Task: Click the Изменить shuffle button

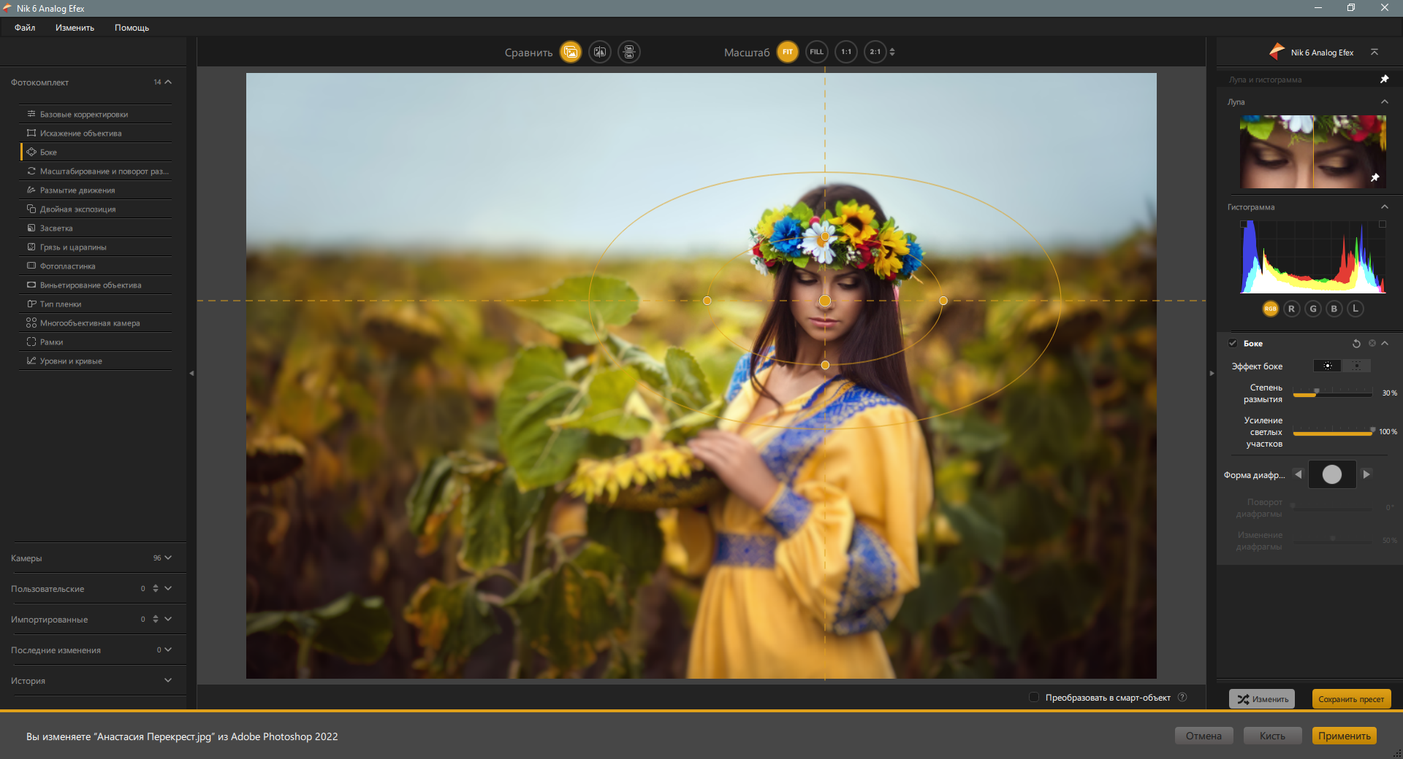Action: pyautogui.click(x=1262, y=699)
